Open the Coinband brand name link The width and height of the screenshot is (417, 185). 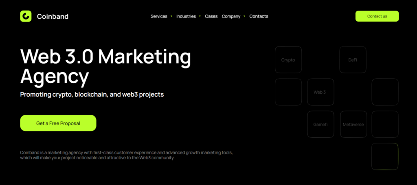click(x=53, y=17)
